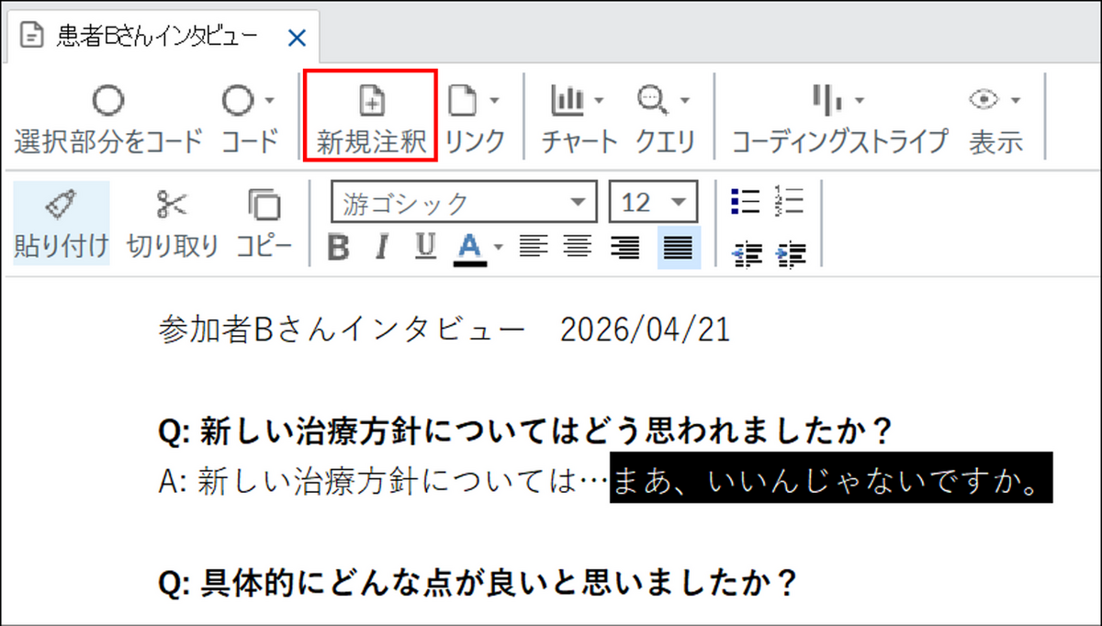The height and width of the screenshot is (626, 1102).
Task: Open the font size 12 dropdown
Action: pyautogui.click(x=679, y=203)
